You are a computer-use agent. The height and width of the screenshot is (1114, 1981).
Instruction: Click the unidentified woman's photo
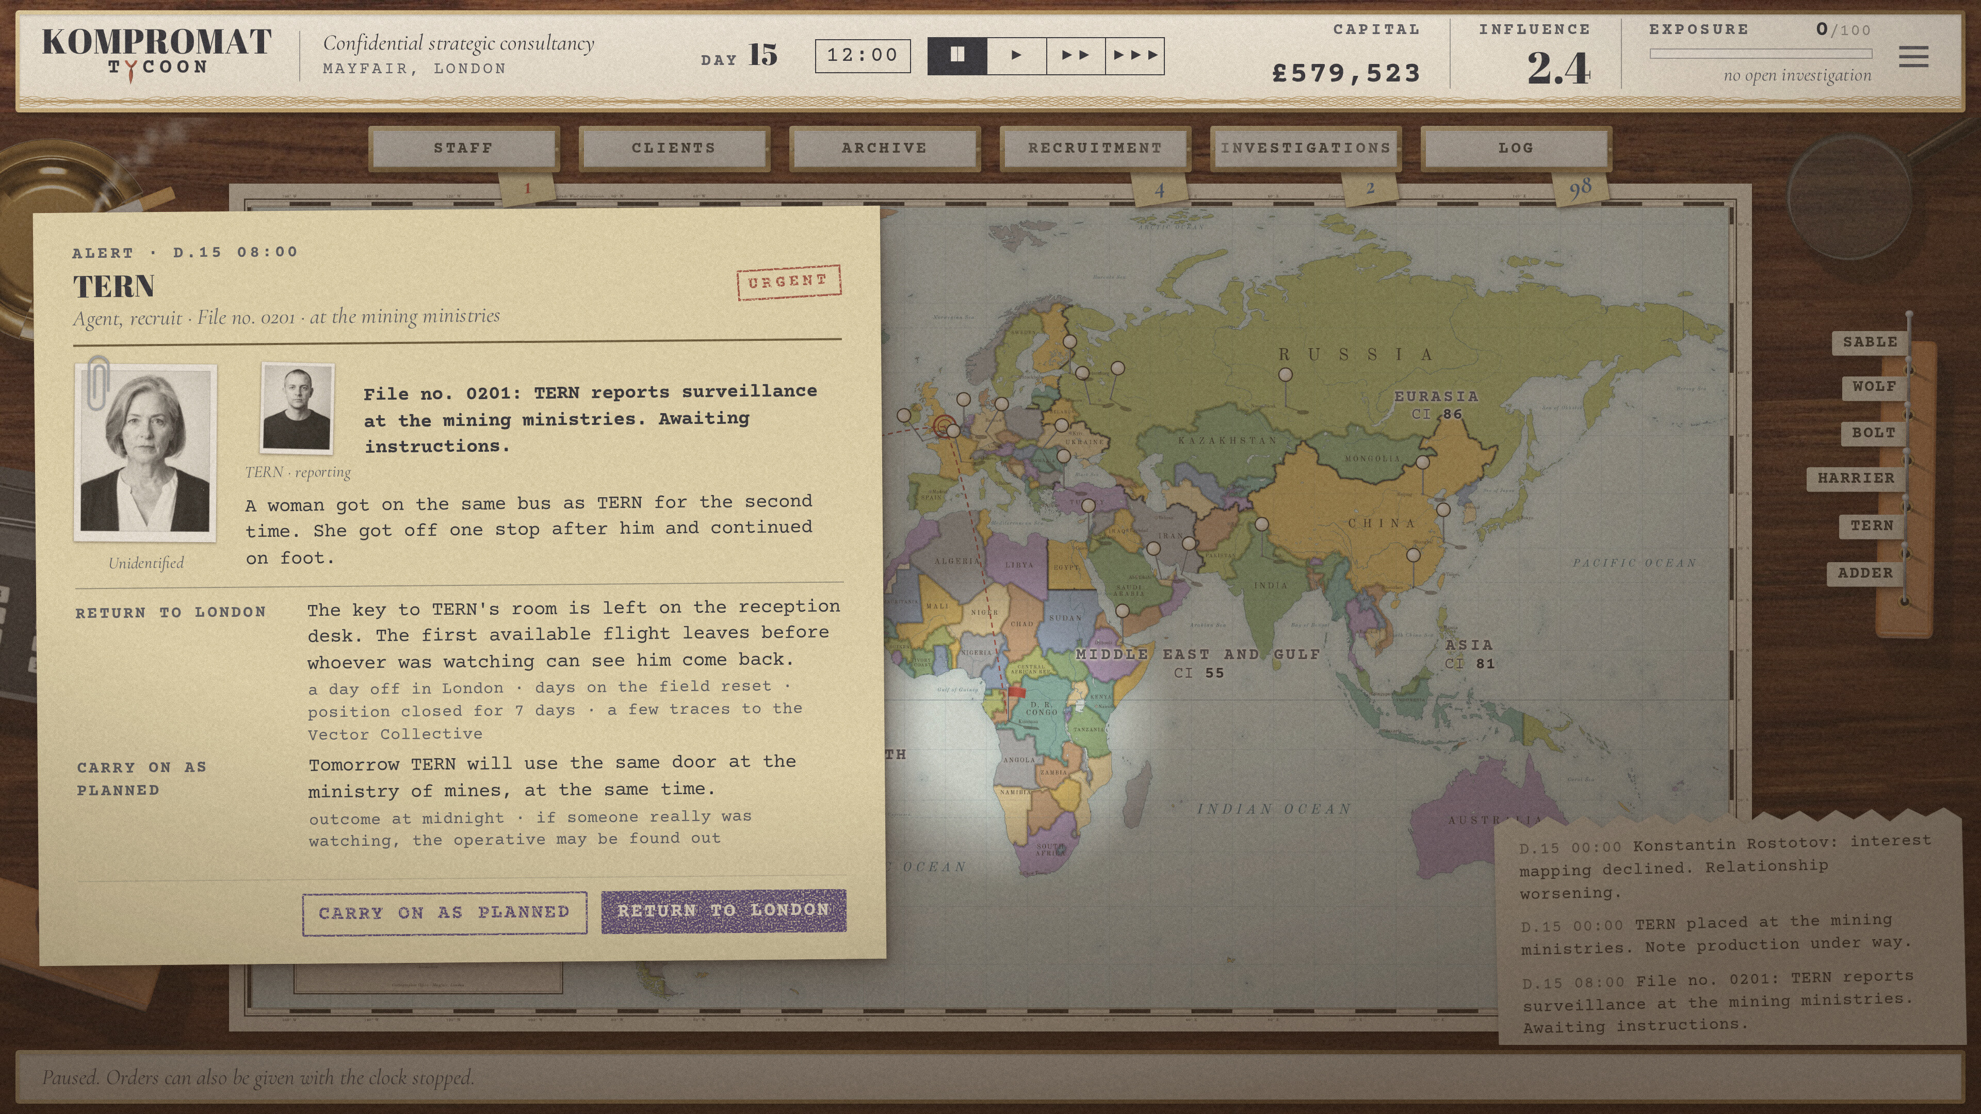145,452
